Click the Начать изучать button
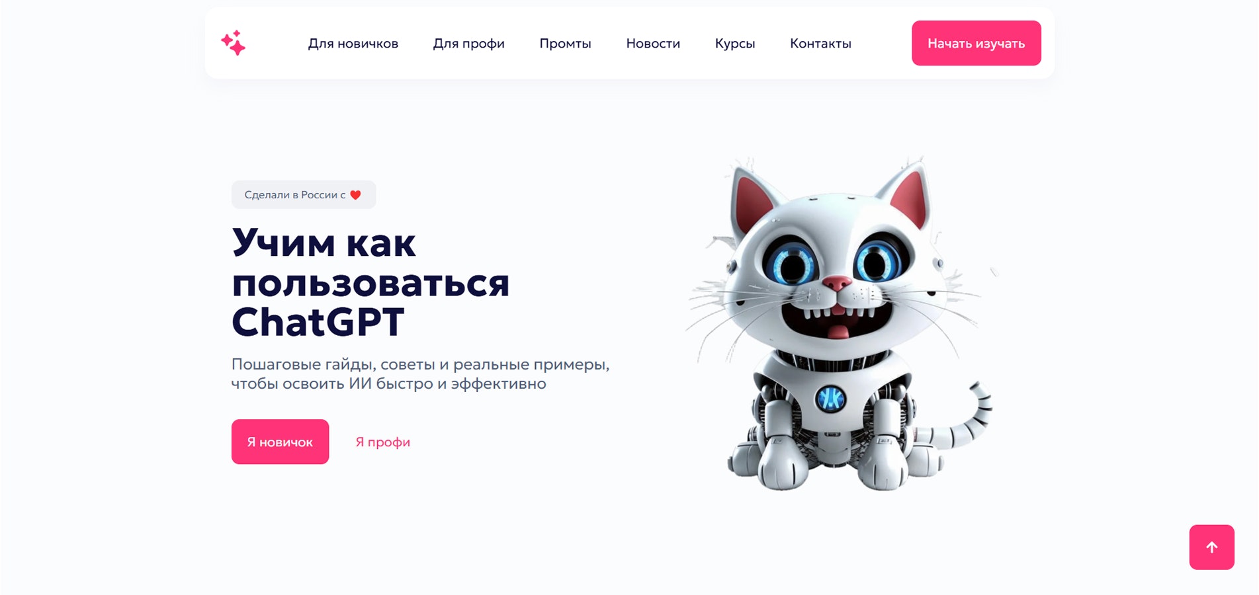The image size is (1259, 595). 976,43
